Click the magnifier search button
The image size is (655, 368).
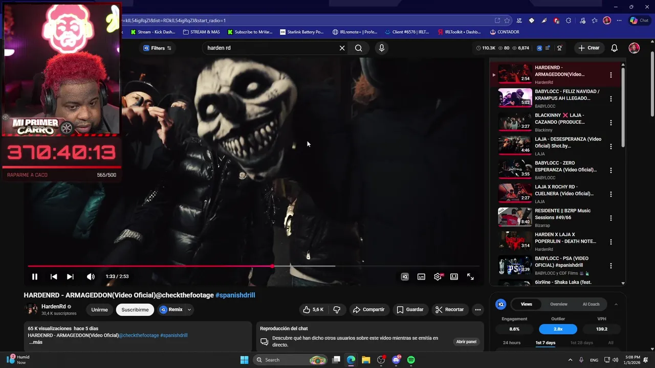(x=359, y=48)
